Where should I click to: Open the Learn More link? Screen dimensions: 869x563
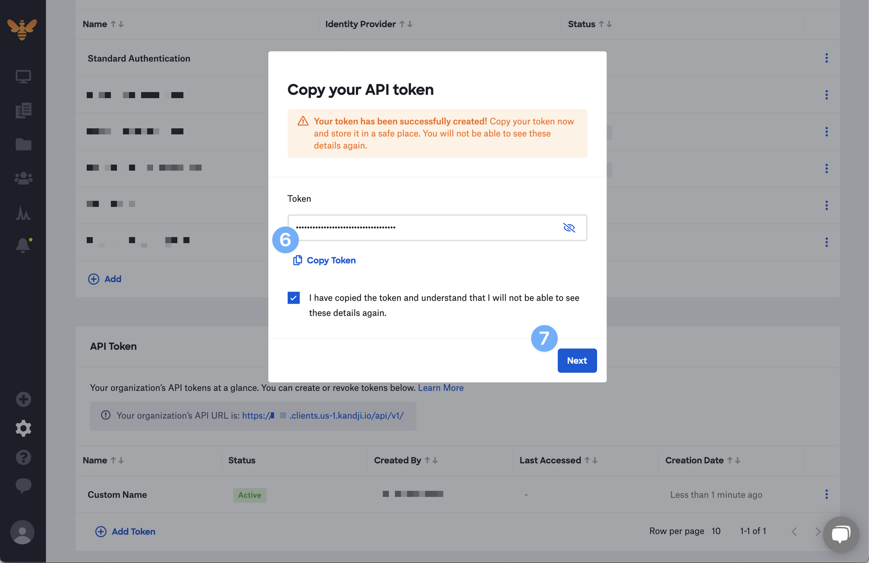pos(440,388)
